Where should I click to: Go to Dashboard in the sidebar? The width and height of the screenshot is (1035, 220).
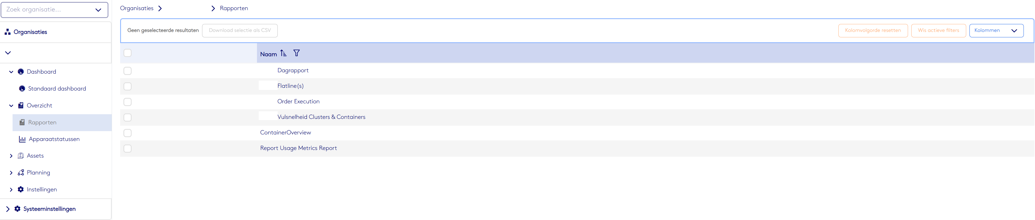point(42,72)
